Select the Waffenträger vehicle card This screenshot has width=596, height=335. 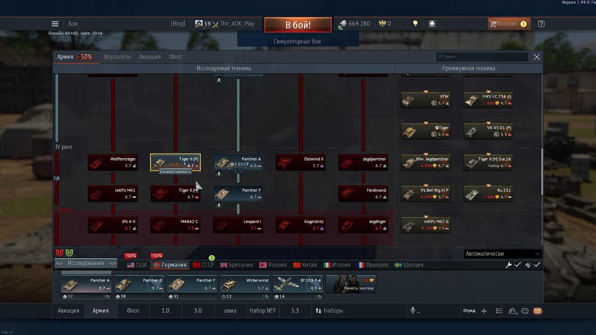pos(113,162)
